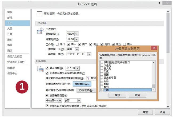The width and height of the screenshot is (173, 118).
Task: Check the 犹太教节日 holiday checkbox
Action: (x=102, y=78)
